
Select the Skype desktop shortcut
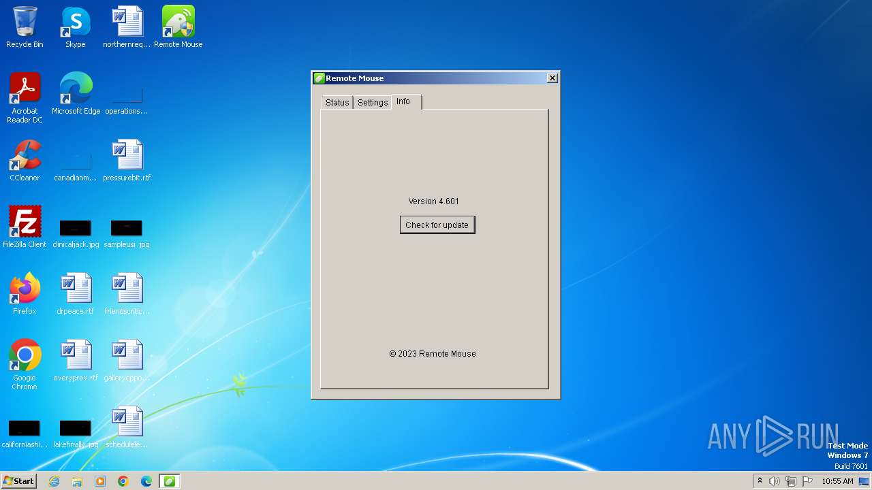point(76,27)
